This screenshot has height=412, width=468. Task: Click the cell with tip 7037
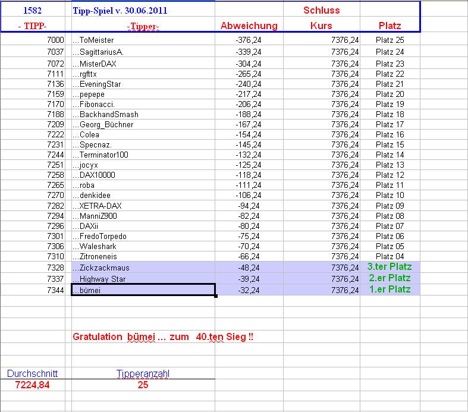(33, 52)
